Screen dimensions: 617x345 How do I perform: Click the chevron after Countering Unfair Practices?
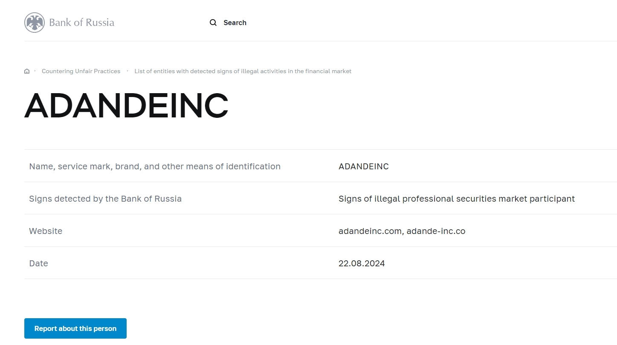click(x=127, y=71)
